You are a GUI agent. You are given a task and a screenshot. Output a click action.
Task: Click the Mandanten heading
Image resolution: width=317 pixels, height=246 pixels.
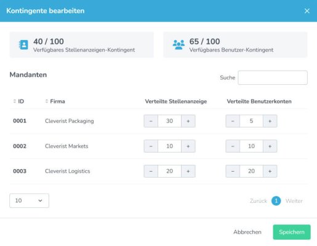[28, 75]
